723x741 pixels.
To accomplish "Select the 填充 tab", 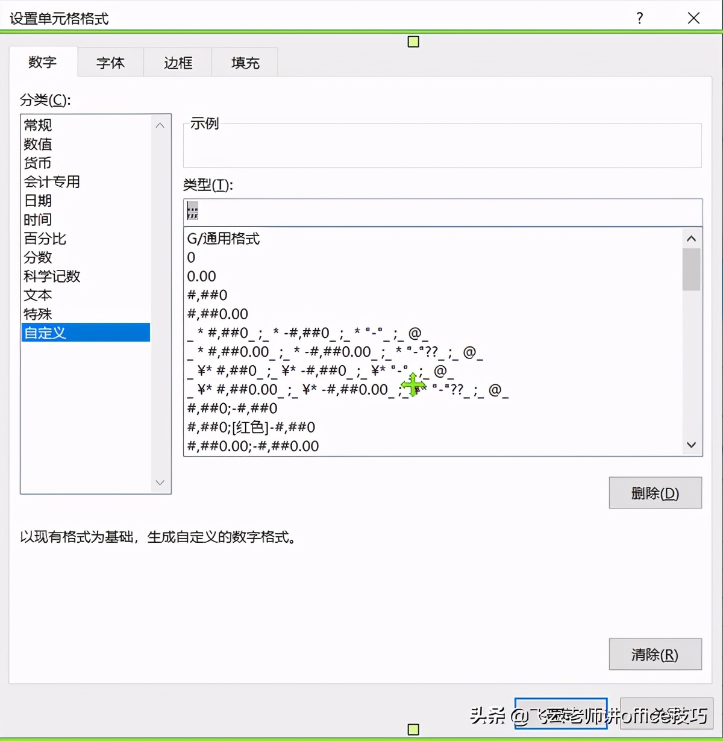I will tap(244, 62).
